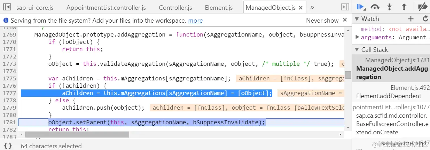The image size is (430, 150).
Task: Open the ManagedObject.js:1781 source link
Action: click(x=398, y=60)
